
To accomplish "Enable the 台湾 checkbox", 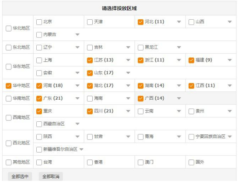I will click(39, 162).
